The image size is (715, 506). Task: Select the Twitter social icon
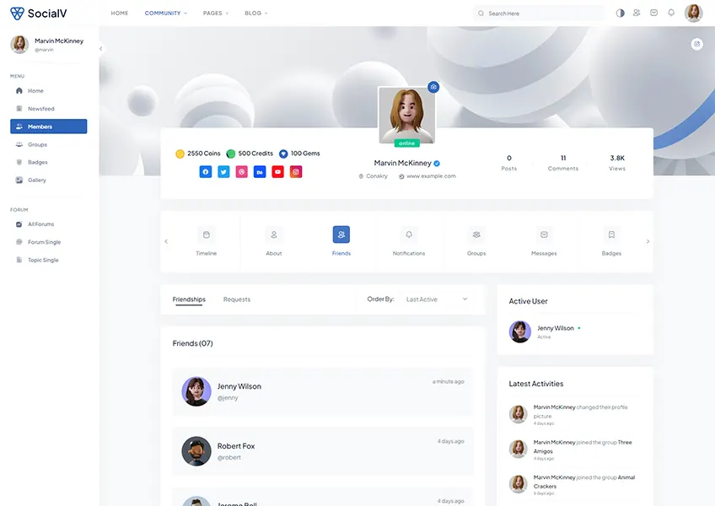(x=223, y=171)
